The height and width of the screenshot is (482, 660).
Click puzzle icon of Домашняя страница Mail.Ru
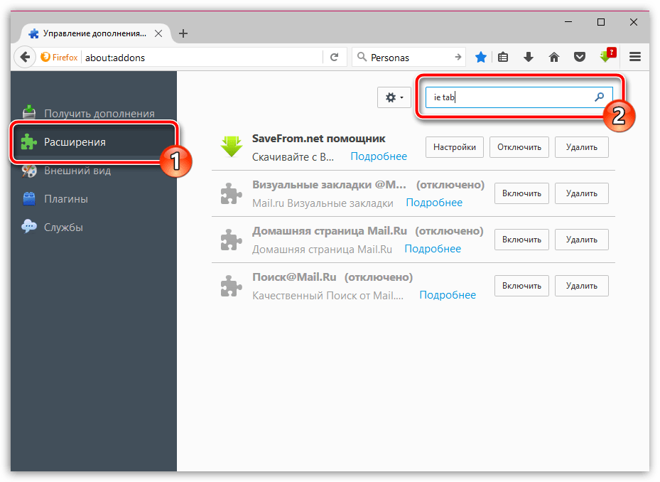232,240
